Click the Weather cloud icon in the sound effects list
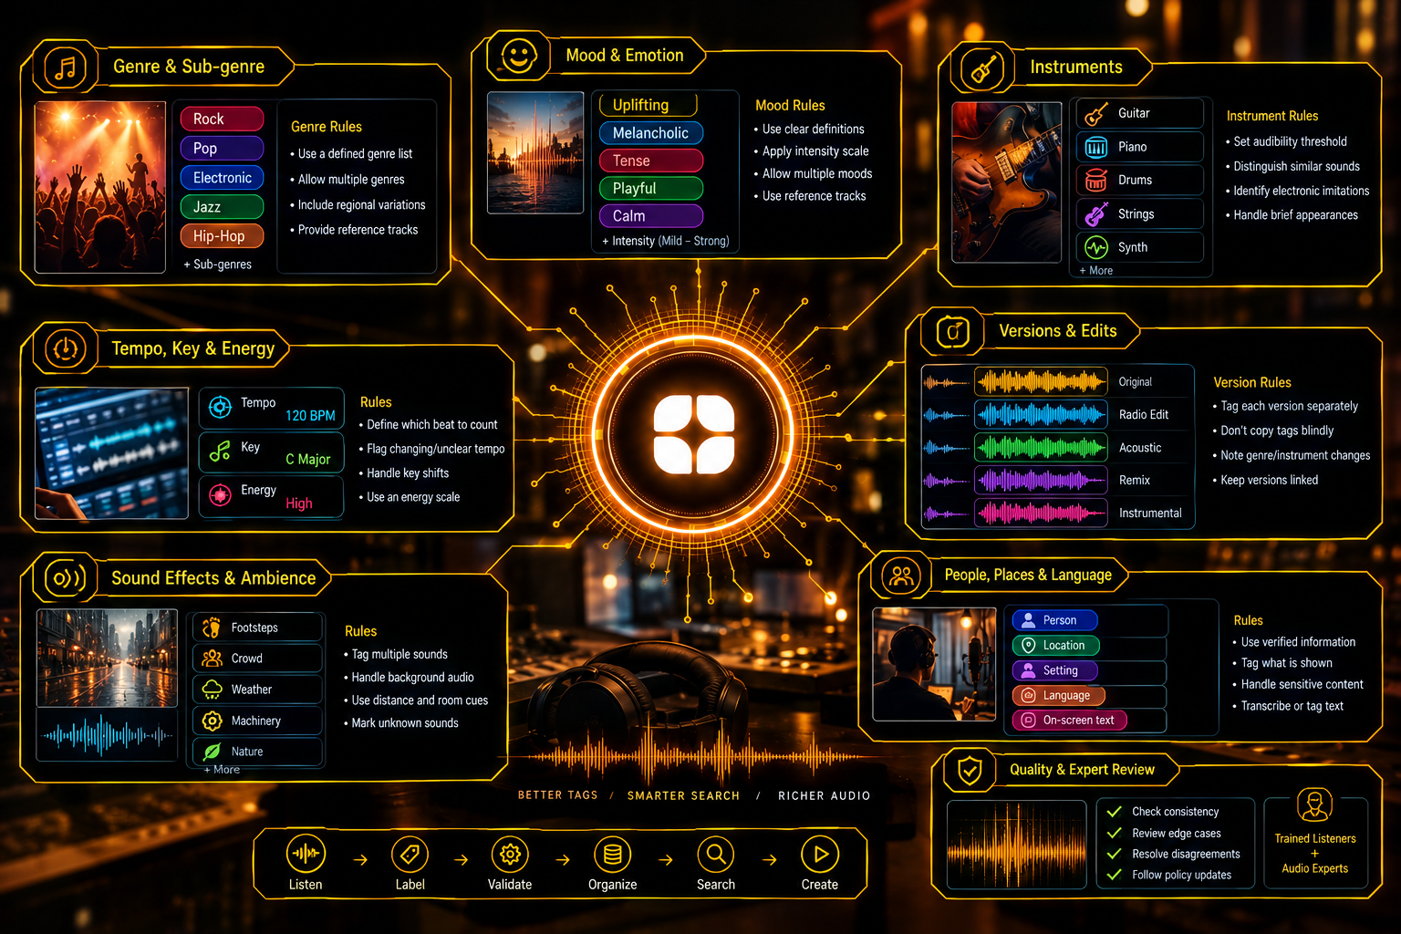1401x934 pixels. pyautogui.click(x=212, y=690)
